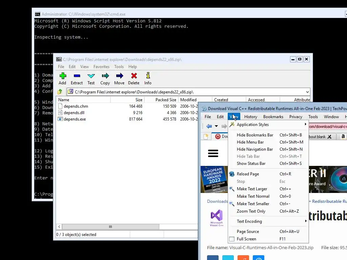Image resolution: width=347 pixels, height=260 pixels.
Task: Open the 7-Zip File menu
Action: point(61,67)
